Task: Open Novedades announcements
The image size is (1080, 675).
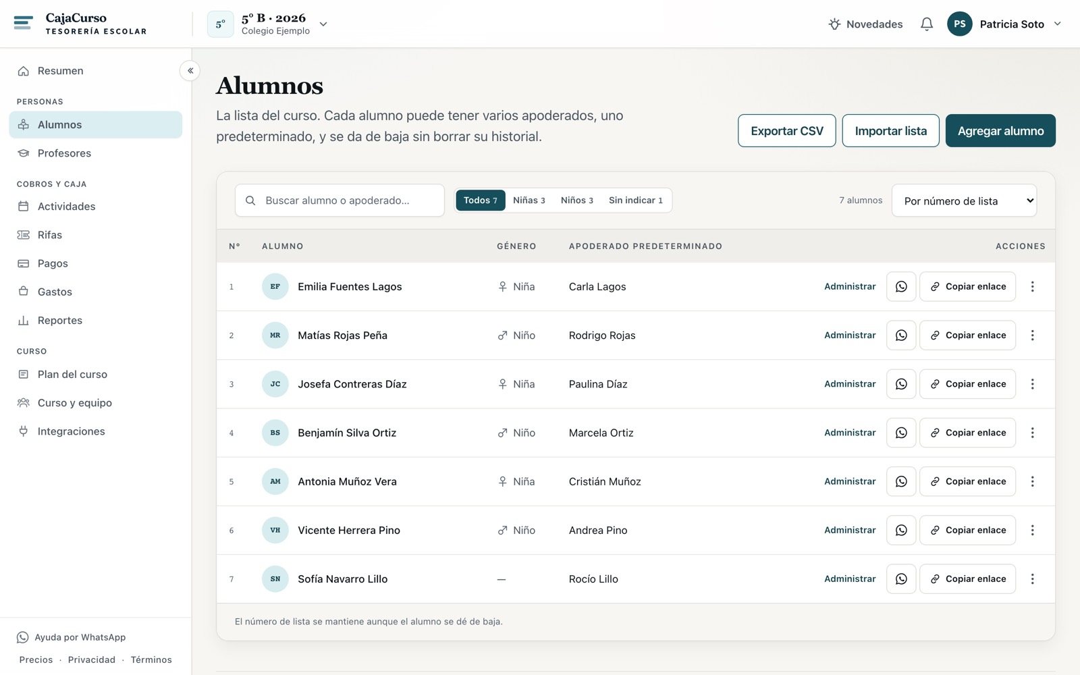Action: (865, 24)
